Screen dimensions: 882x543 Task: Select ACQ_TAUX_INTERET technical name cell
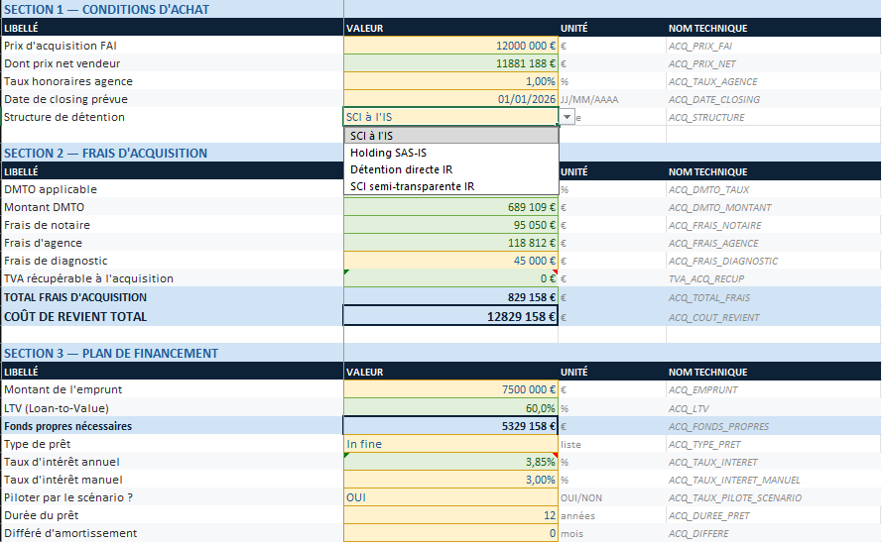click(712, 463)
